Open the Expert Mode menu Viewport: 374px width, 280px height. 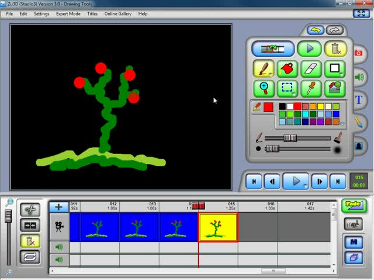[68, 13]
